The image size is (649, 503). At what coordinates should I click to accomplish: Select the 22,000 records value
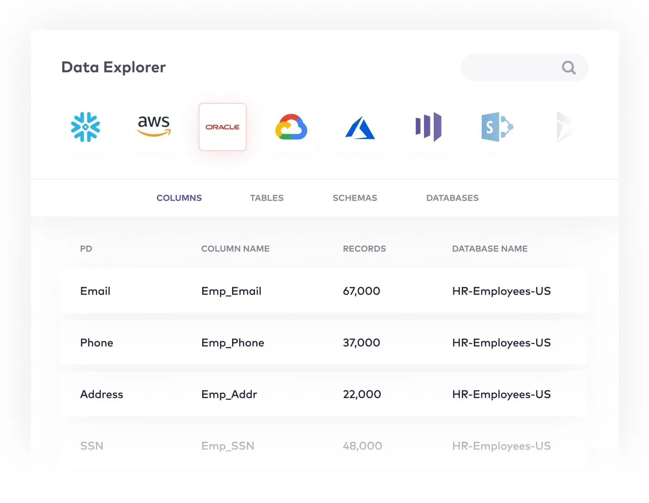pos(362,394)
